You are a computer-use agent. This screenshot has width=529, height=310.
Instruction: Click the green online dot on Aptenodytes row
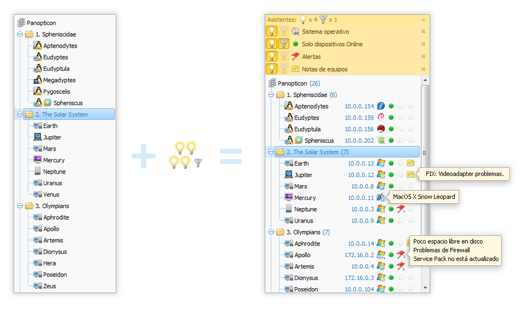coord(391,106)
